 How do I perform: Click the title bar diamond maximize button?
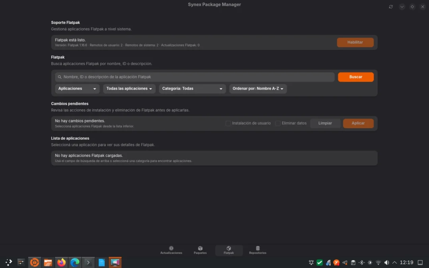[412, 7]
